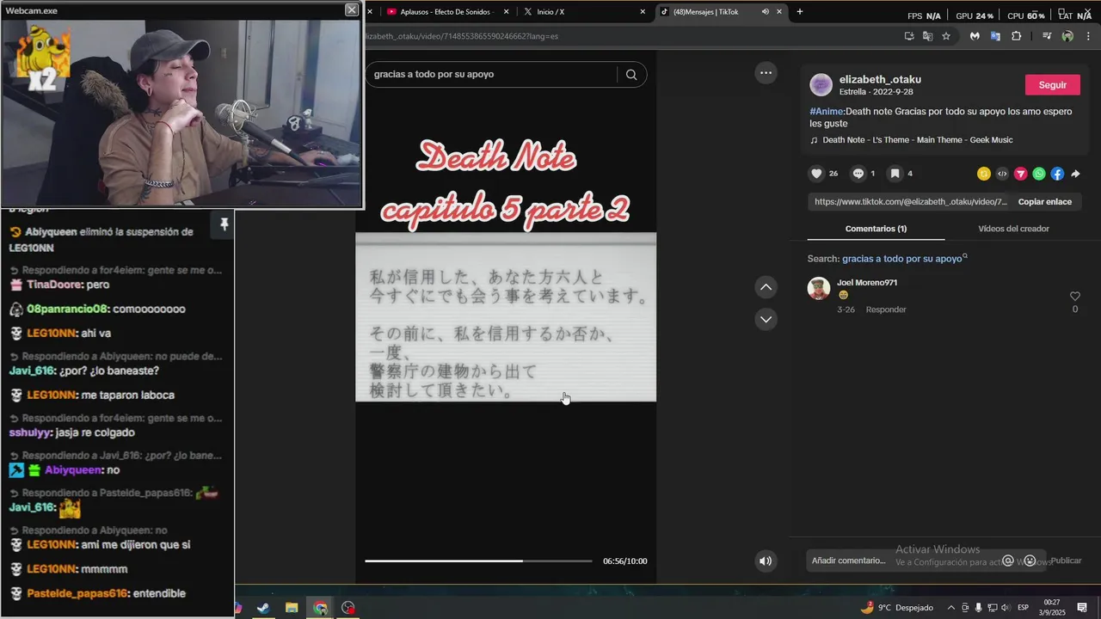Image resolution: width=1101 pixels, height=619 pixels.
Task: Open elizabeth_.otaku profile name
Action: tap(880, 80)
